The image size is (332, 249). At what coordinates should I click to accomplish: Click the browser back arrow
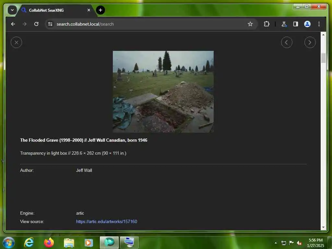pyautogui.click(x=13, y=24)
